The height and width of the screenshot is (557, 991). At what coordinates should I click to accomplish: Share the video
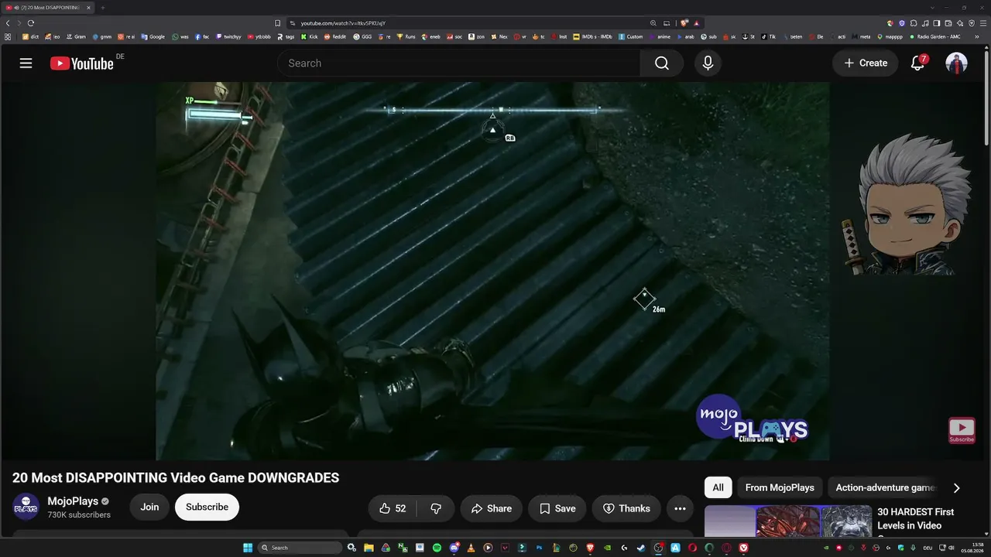coord(492,508)
